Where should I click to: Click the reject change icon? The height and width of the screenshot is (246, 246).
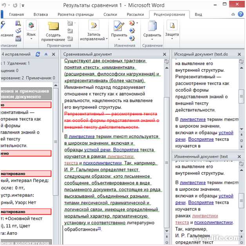(x=132, y=23)
